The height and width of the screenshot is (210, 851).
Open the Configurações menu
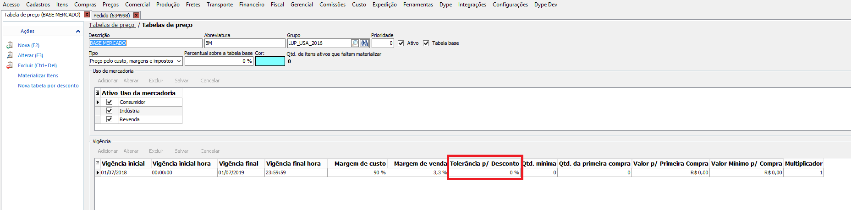pos(510,5)
